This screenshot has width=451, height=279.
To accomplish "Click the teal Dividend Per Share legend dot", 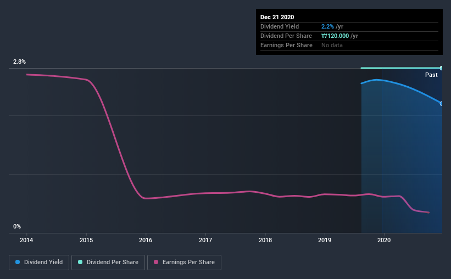I will coord(80,262).
